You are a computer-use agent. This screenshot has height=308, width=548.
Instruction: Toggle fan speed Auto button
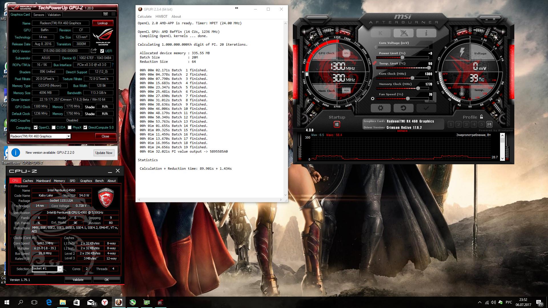tap(431, 101)
